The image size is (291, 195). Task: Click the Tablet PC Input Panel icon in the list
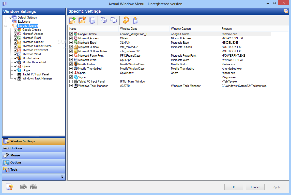coord(75,81)
